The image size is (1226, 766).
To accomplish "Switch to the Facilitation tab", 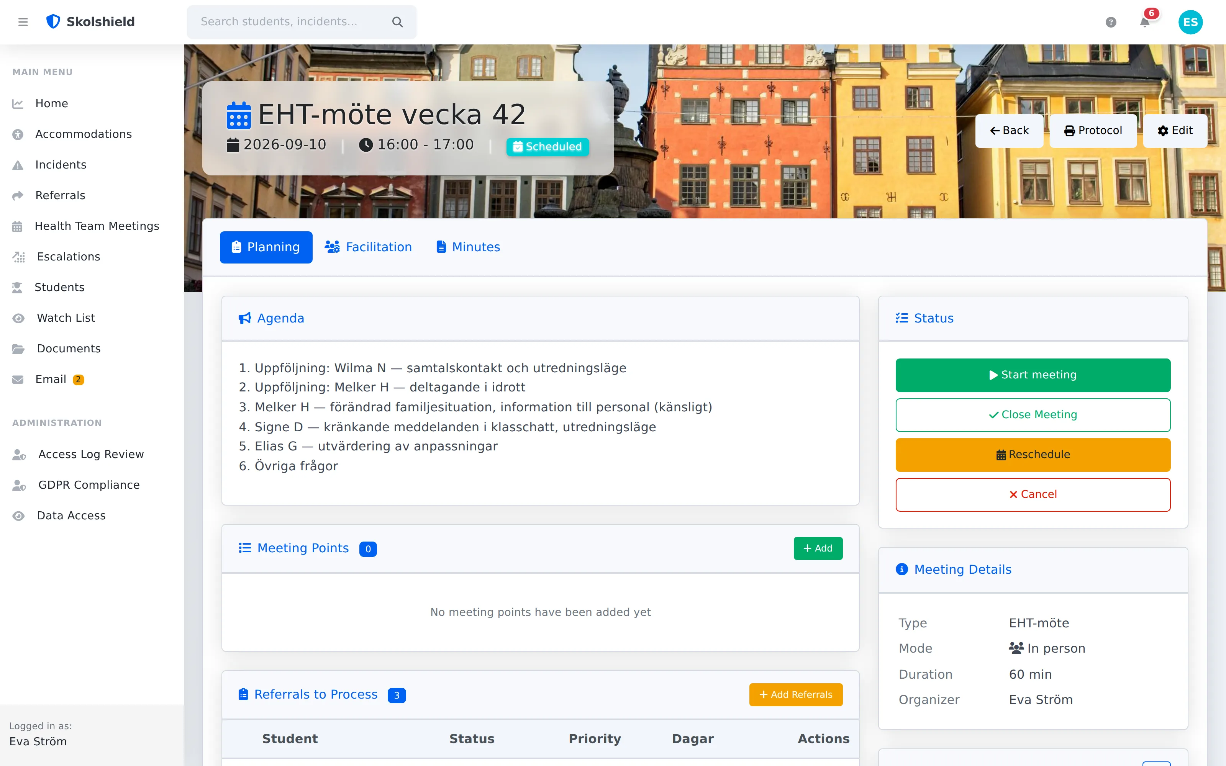I will coord(368,247).
